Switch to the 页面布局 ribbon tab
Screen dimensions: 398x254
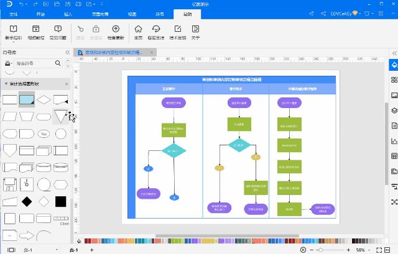coord(100,14)
